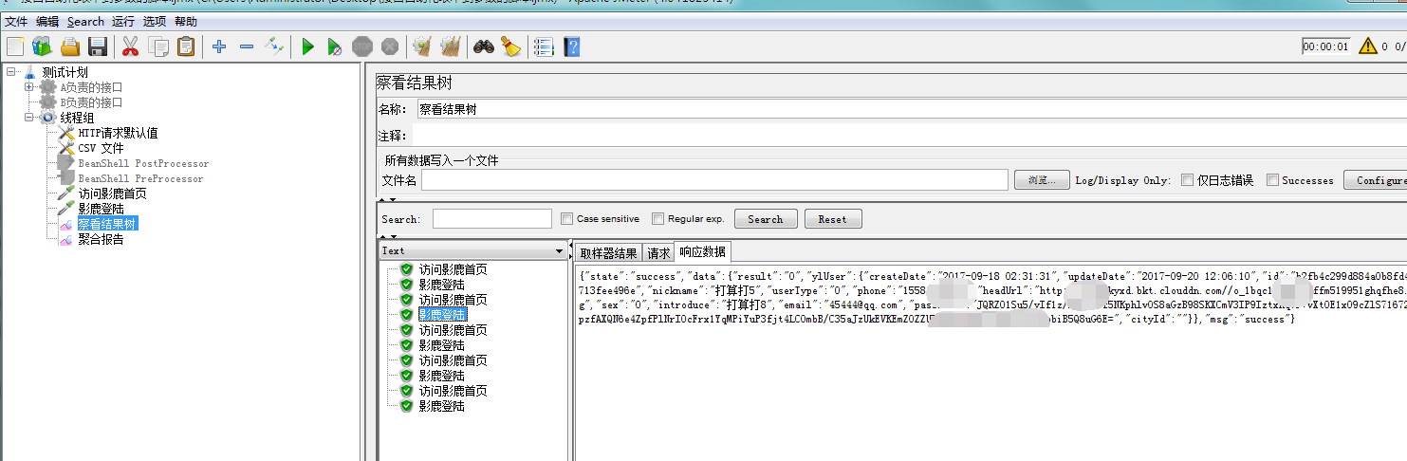Click the 文件名 input field
Viewport: 1407px width, 461px height.
tap(713, 180)
